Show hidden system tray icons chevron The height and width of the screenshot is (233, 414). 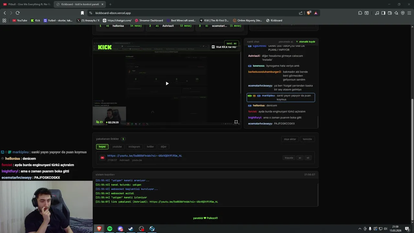point(360,229)
